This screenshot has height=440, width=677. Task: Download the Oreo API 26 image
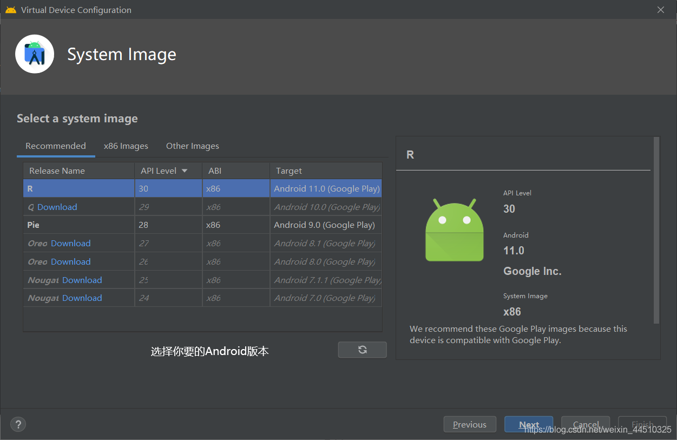tap(71, 262)
